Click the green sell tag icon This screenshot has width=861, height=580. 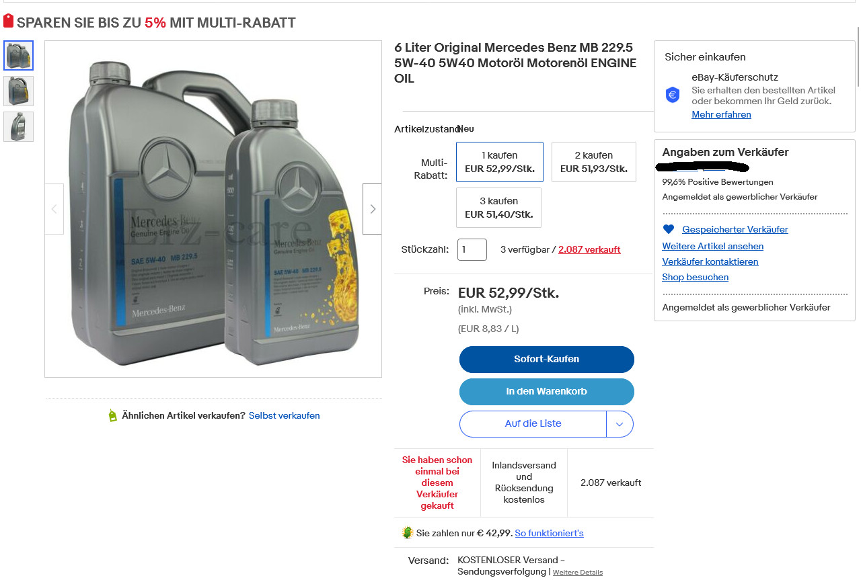coord(112,415)
